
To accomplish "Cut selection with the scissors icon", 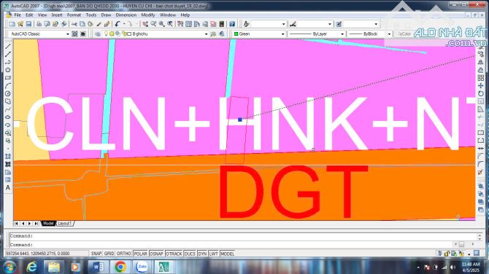I will pos(74,24).
